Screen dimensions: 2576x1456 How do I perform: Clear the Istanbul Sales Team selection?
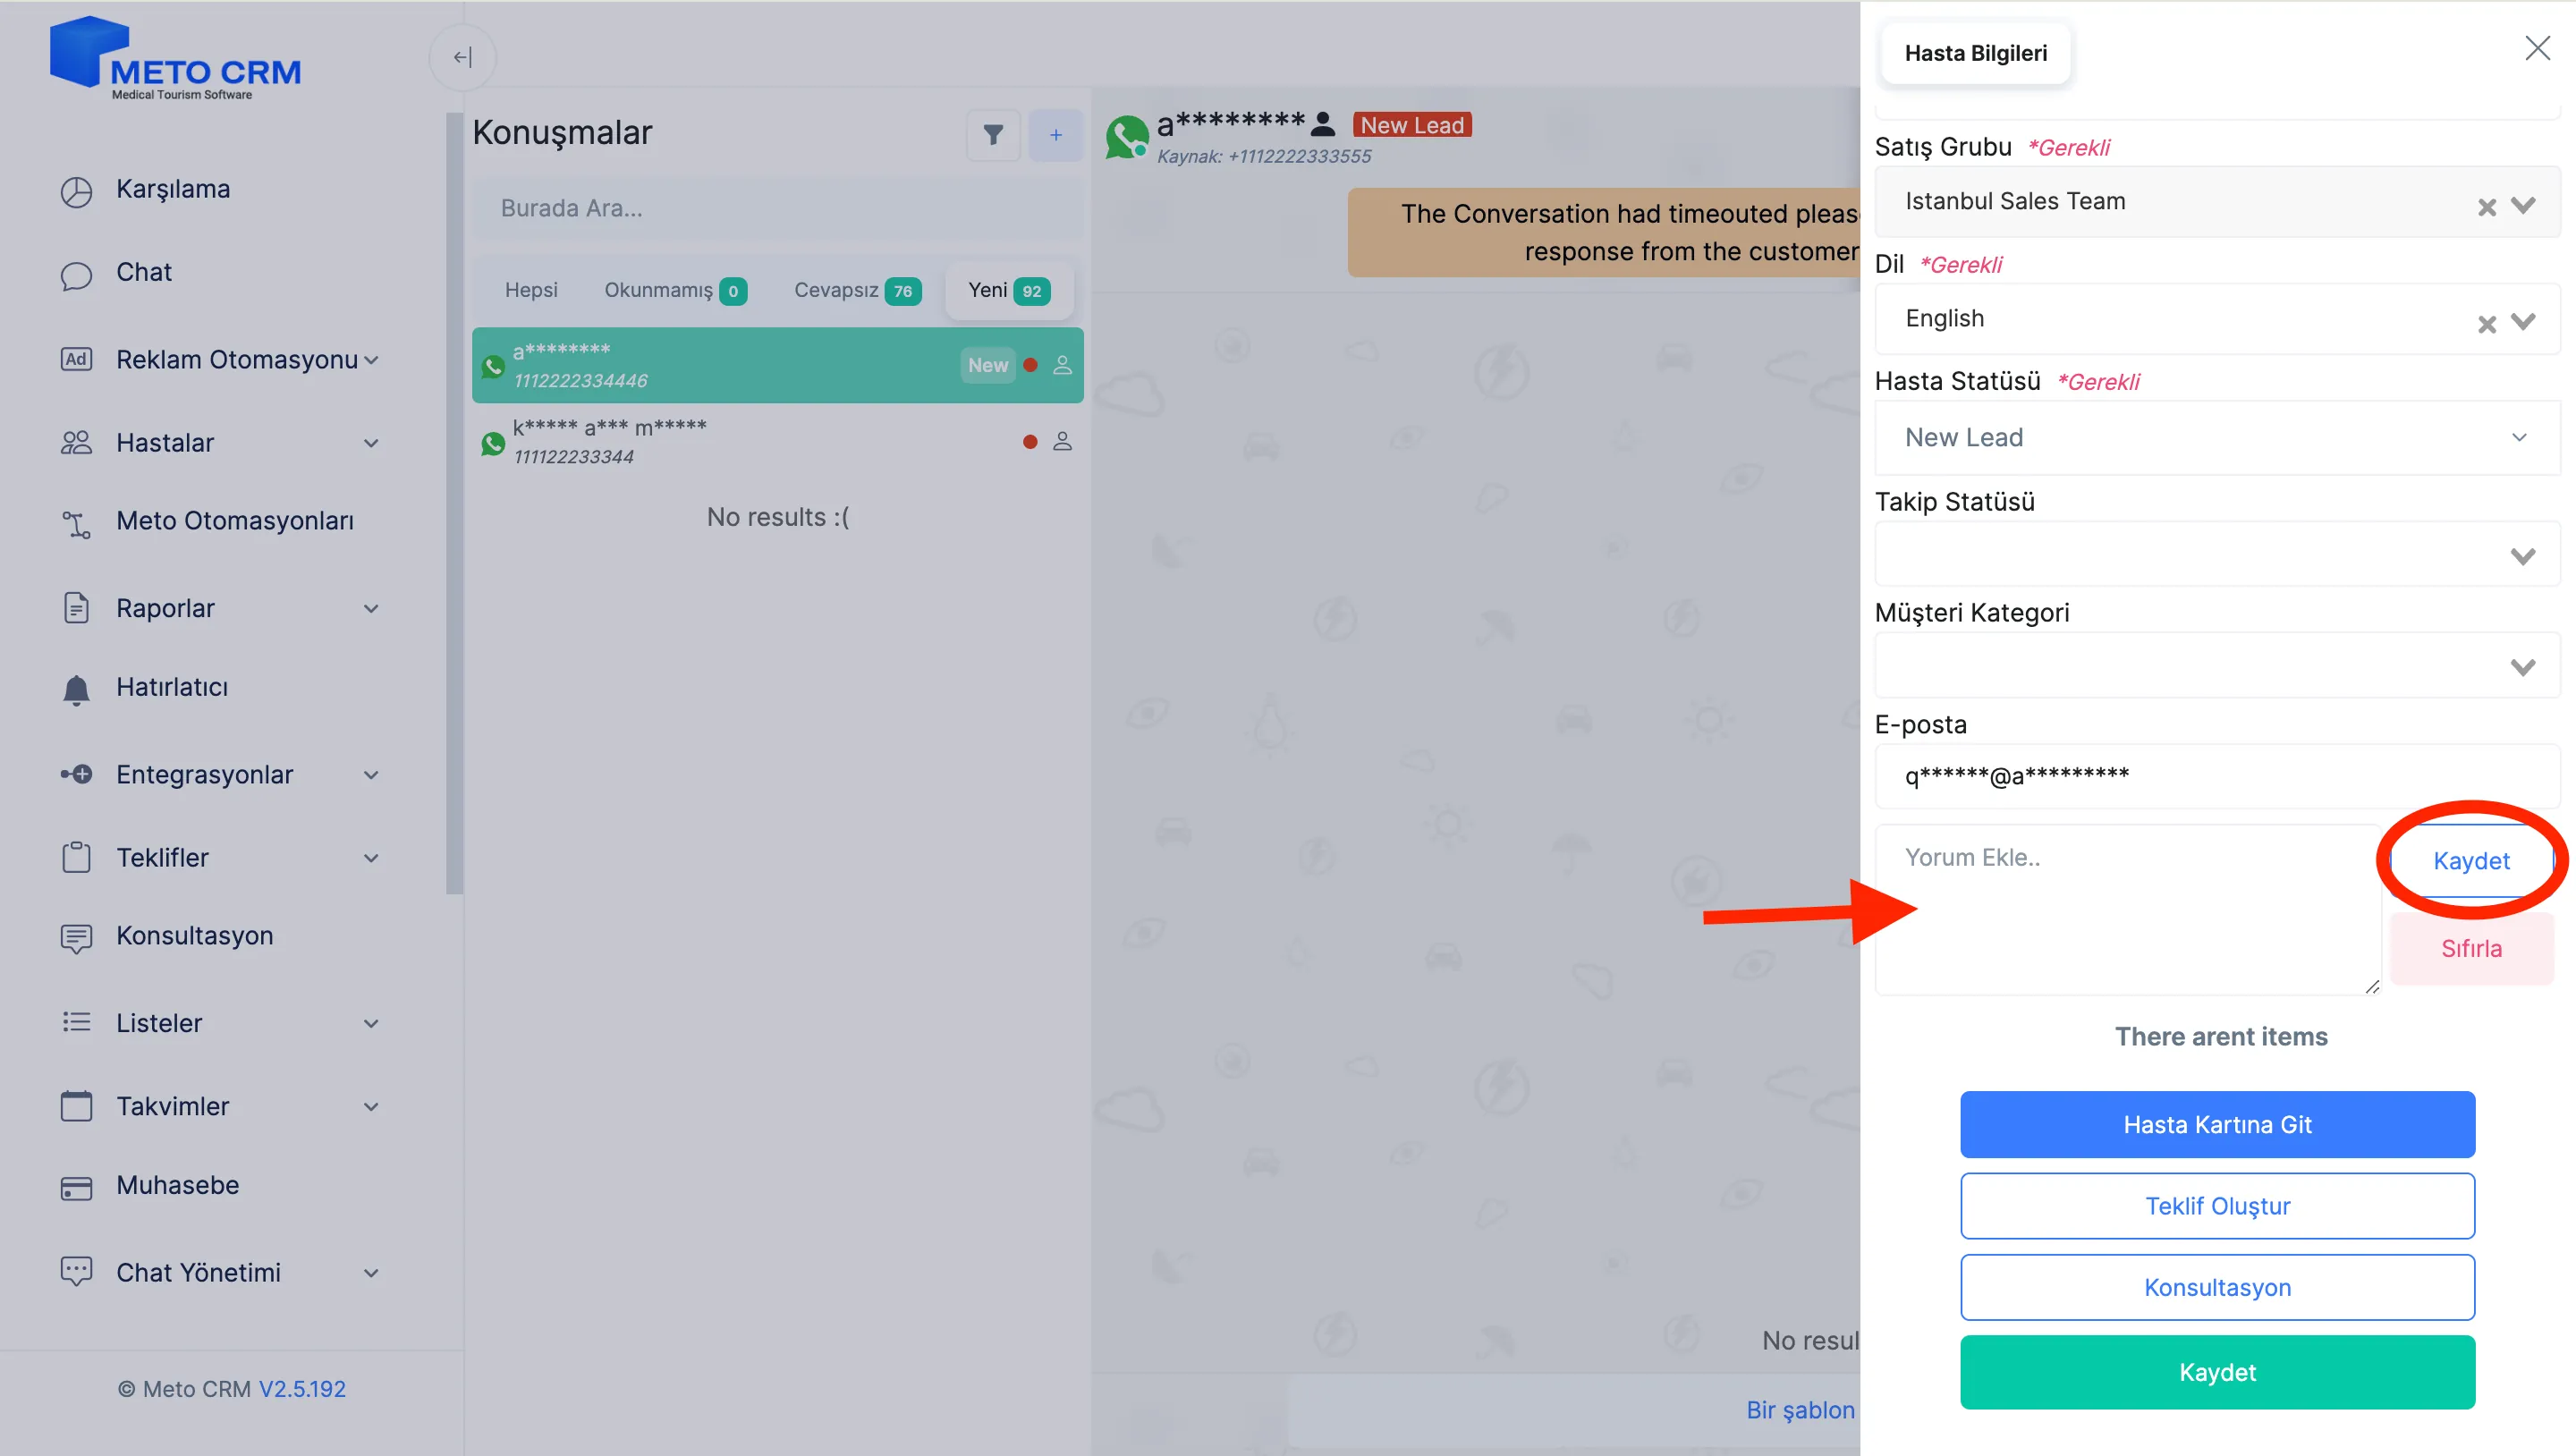click(x=2486, y=206)
